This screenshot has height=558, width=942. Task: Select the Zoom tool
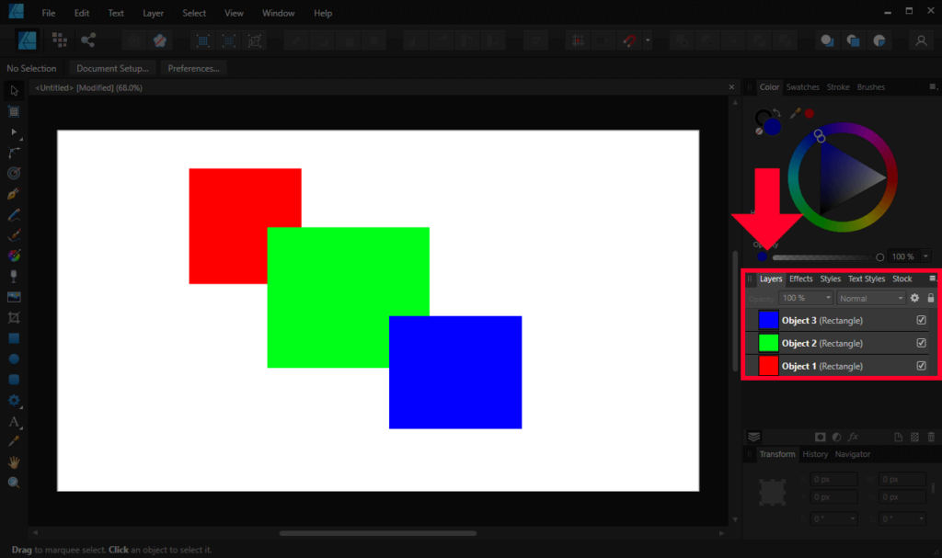point(13,483)
